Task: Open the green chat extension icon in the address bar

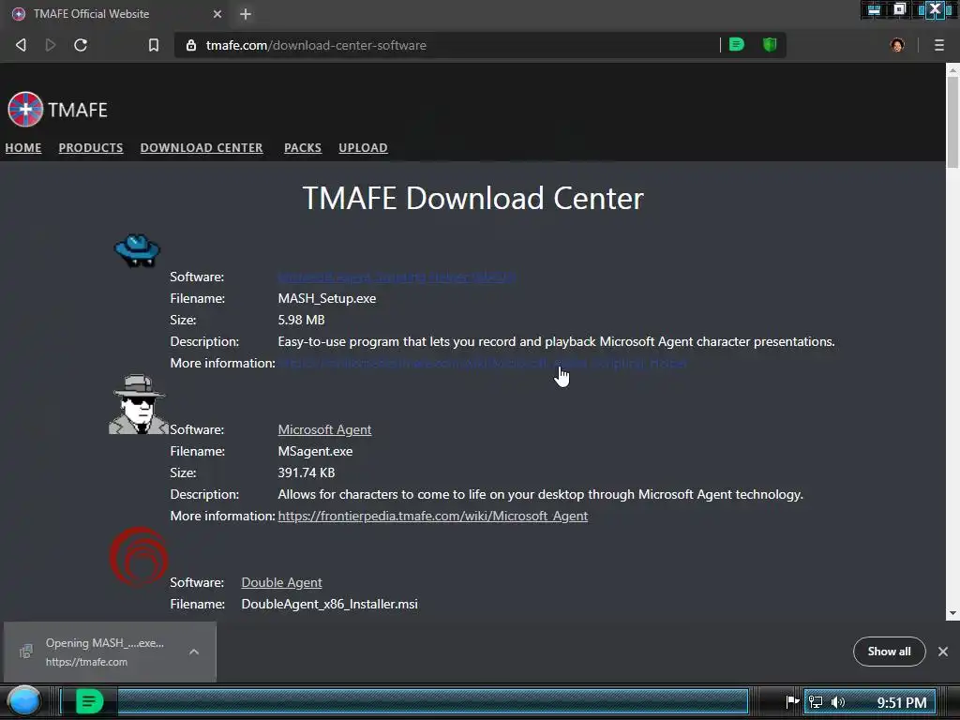Action: coord(737,45)
